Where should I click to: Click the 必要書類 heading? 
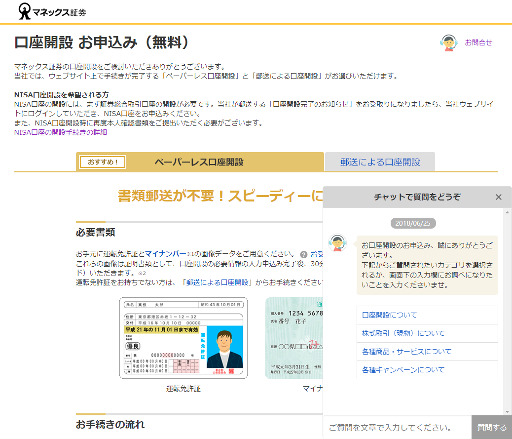[95, 233]
